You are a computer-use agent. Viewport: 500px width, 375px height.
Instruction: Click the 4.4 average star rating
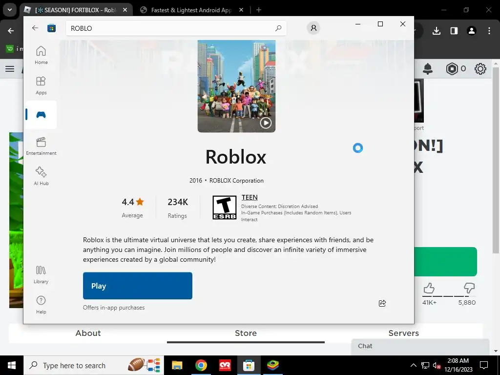tap(133, 208)
